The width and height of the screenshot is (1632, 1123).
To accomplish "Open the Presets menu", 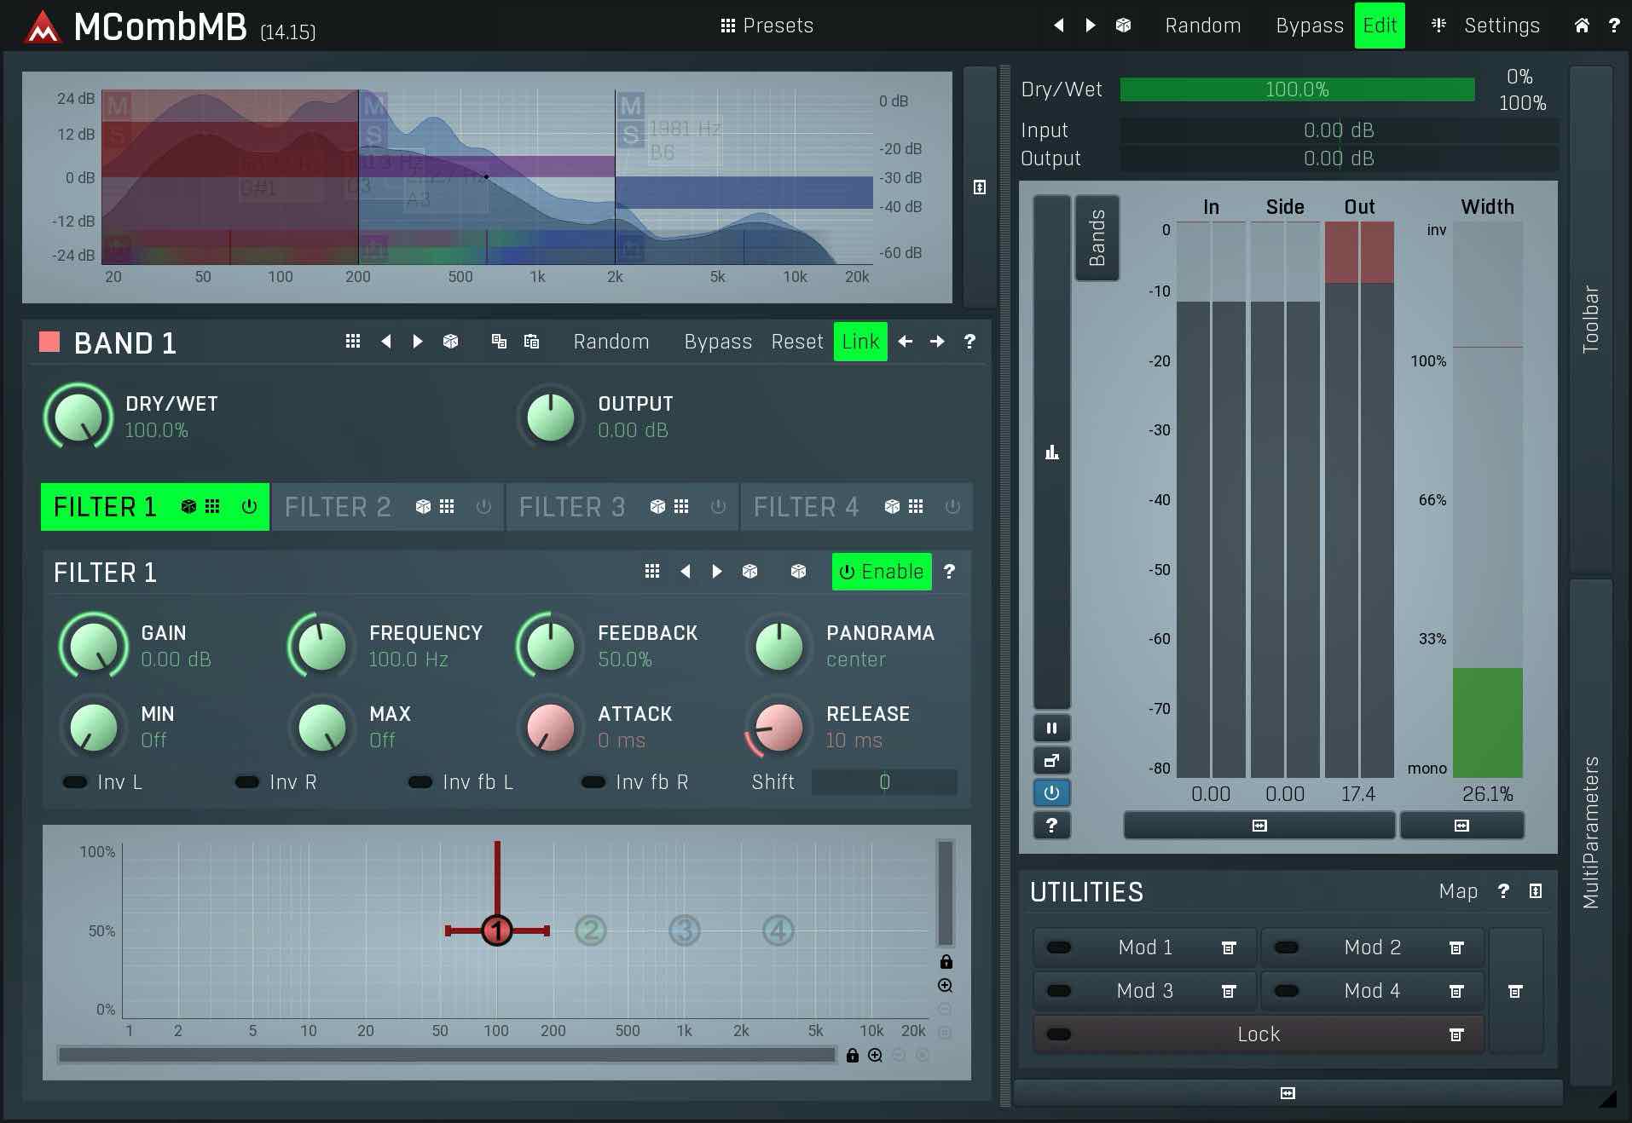I will click(x=767, y=26).
